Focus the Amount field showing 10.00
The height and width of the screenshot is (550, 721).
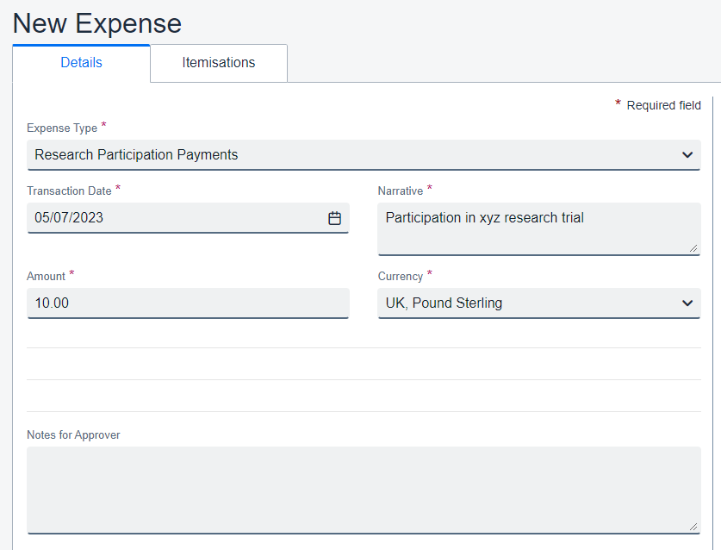188,303
